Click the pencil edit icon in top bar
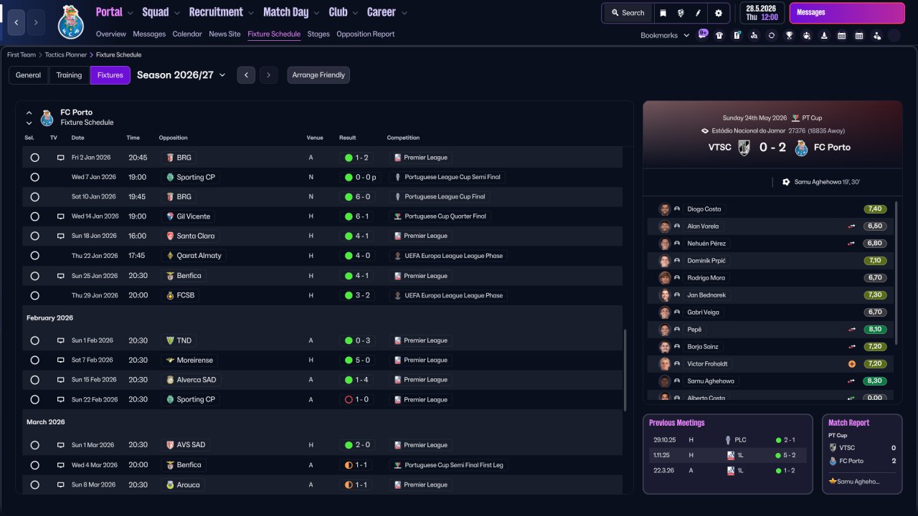Image resolution: width=918 pixels, height=516 pixels. click(x=698, y=13)
